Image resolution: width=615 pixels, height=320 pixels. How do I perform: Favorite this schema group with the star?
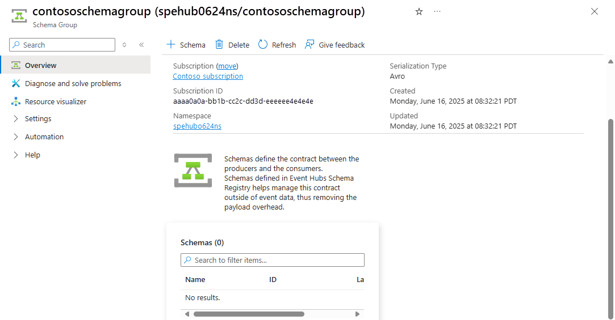[x=419, y=12]
